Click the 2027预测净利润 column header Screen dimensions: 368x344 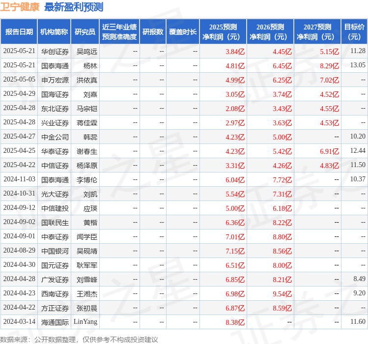(317, 32)
